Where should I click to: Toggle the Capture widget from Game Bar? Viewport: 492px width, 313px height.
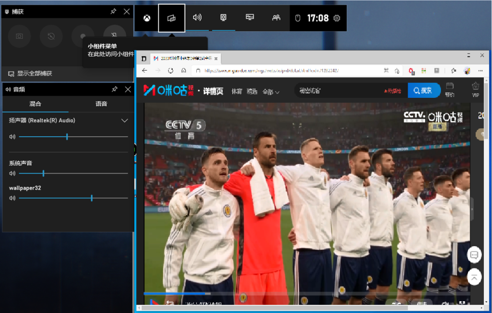pos(223,18)
